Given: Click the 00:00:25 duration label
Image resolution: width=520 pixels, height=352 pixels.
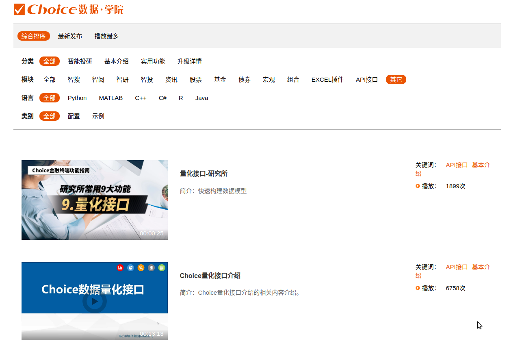Looking at the screenshot, I should coord(152,233).
